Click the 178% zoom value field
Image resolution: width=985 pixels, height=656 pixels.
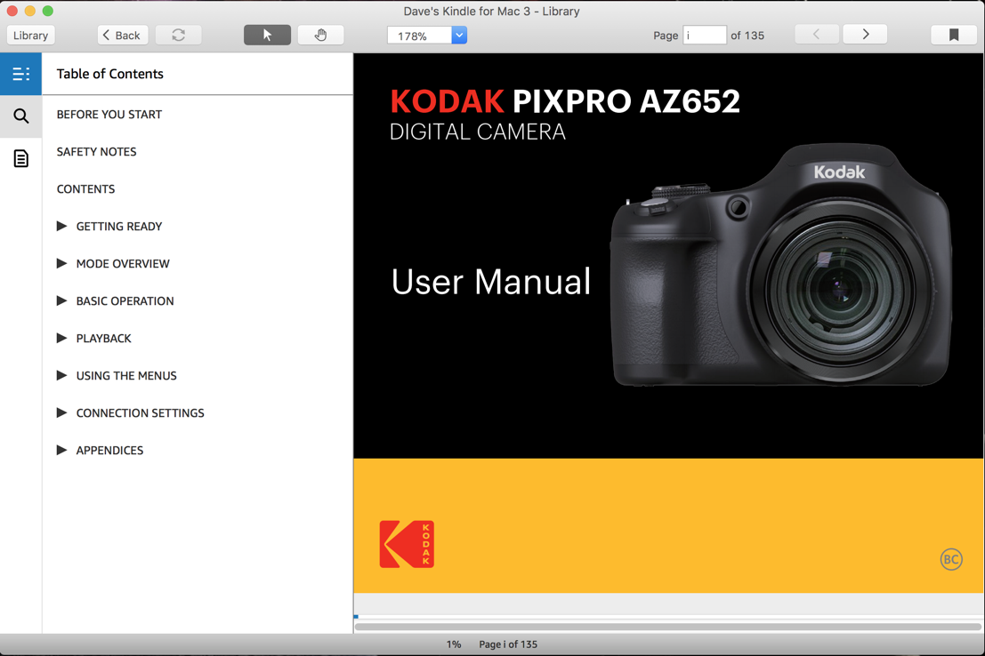pos(420,36)
